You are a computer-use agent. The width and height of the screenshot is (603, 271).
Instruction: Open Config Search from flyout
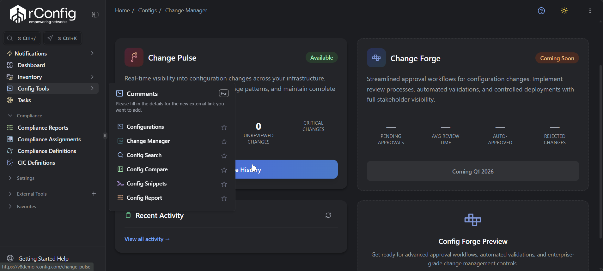click(144, 155)
